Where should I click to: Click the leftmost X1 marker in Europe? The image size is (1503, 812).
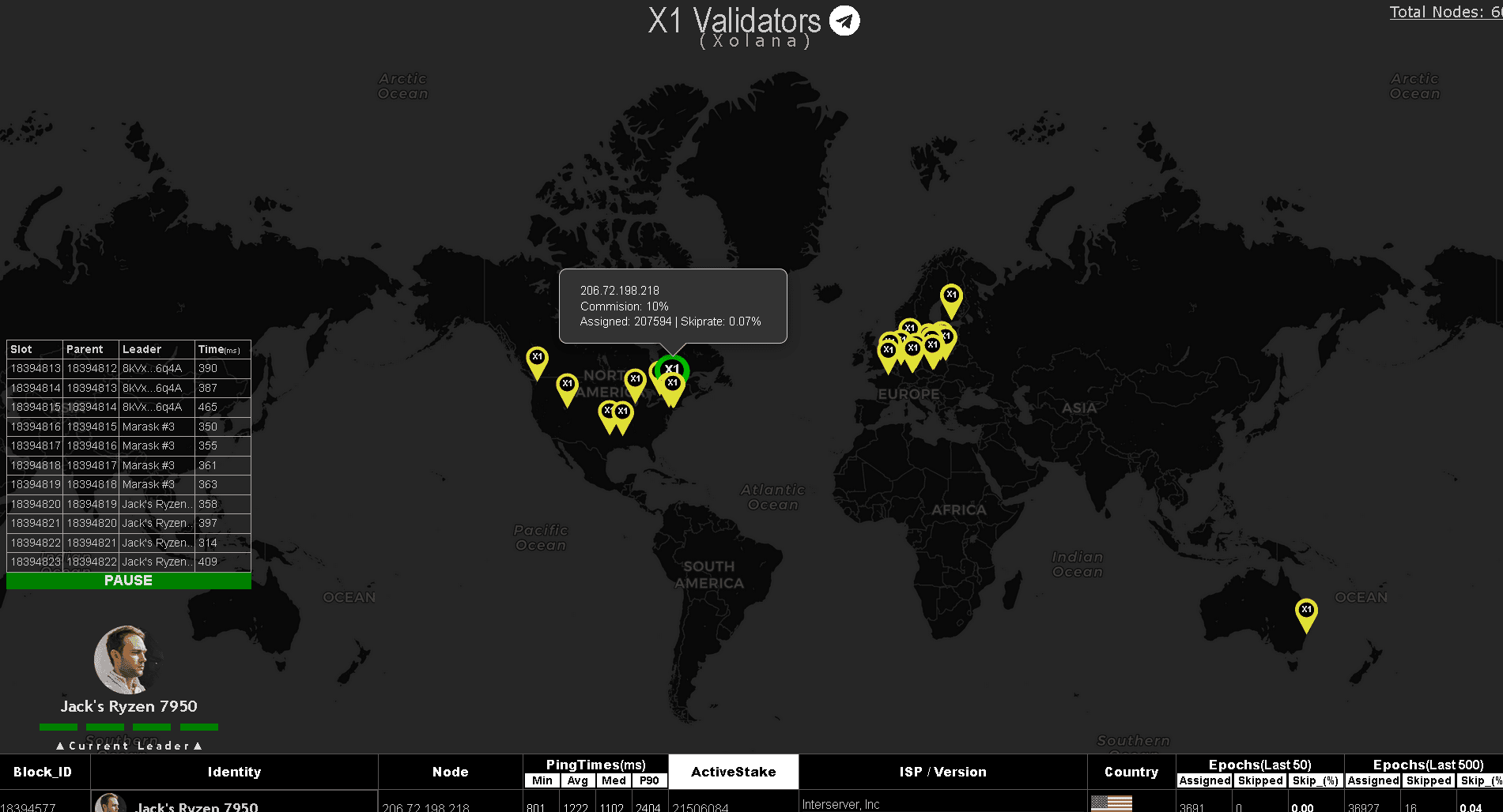click(x=887, y=351)
